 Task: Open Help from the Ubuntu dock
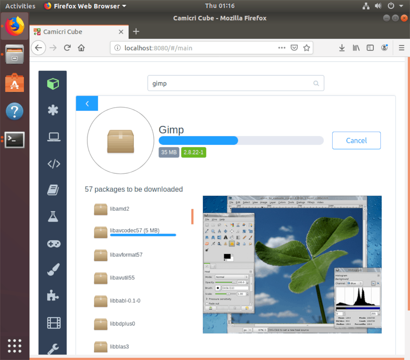point(14,111)
